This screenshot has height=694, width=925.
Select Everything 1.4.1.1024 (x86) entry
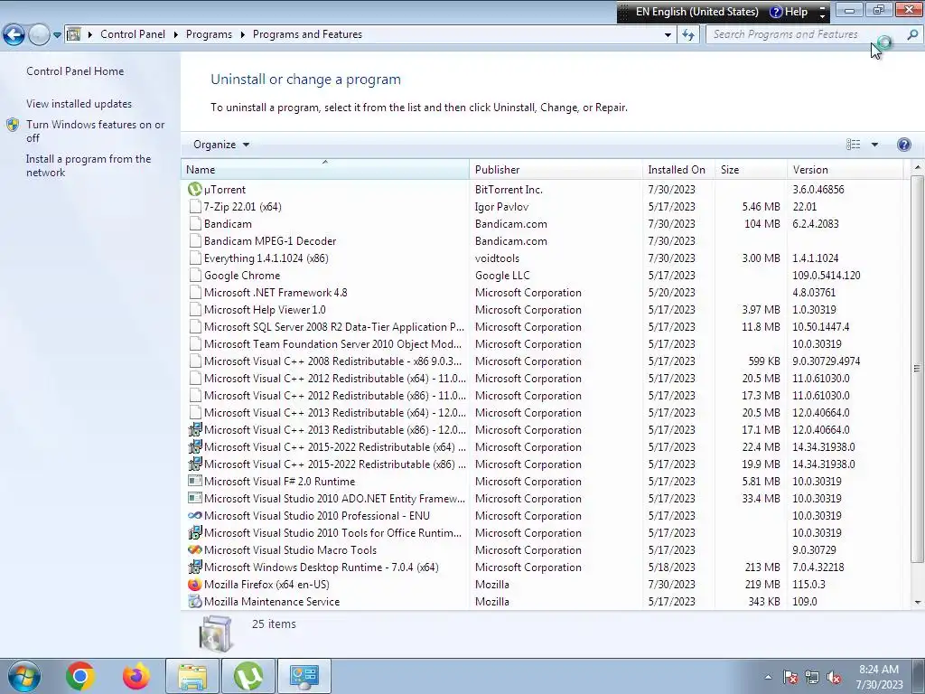tap(542, 258)
